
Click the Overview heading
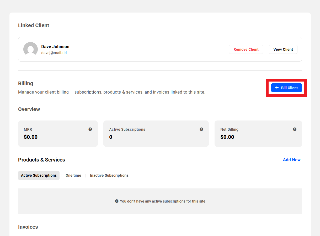coord(29,109)
